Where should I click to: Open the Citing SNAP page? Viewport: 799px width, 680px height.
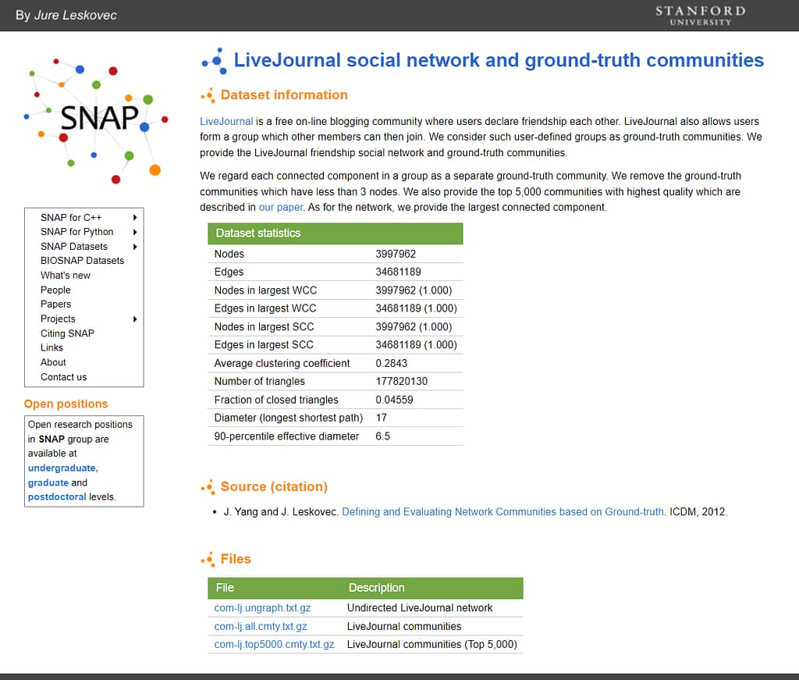tap(67, 333)
